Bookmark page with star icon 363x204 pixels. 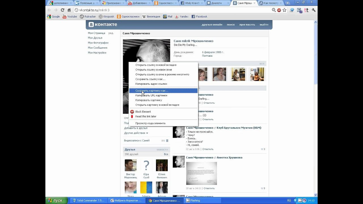click(x=284, y=10)
